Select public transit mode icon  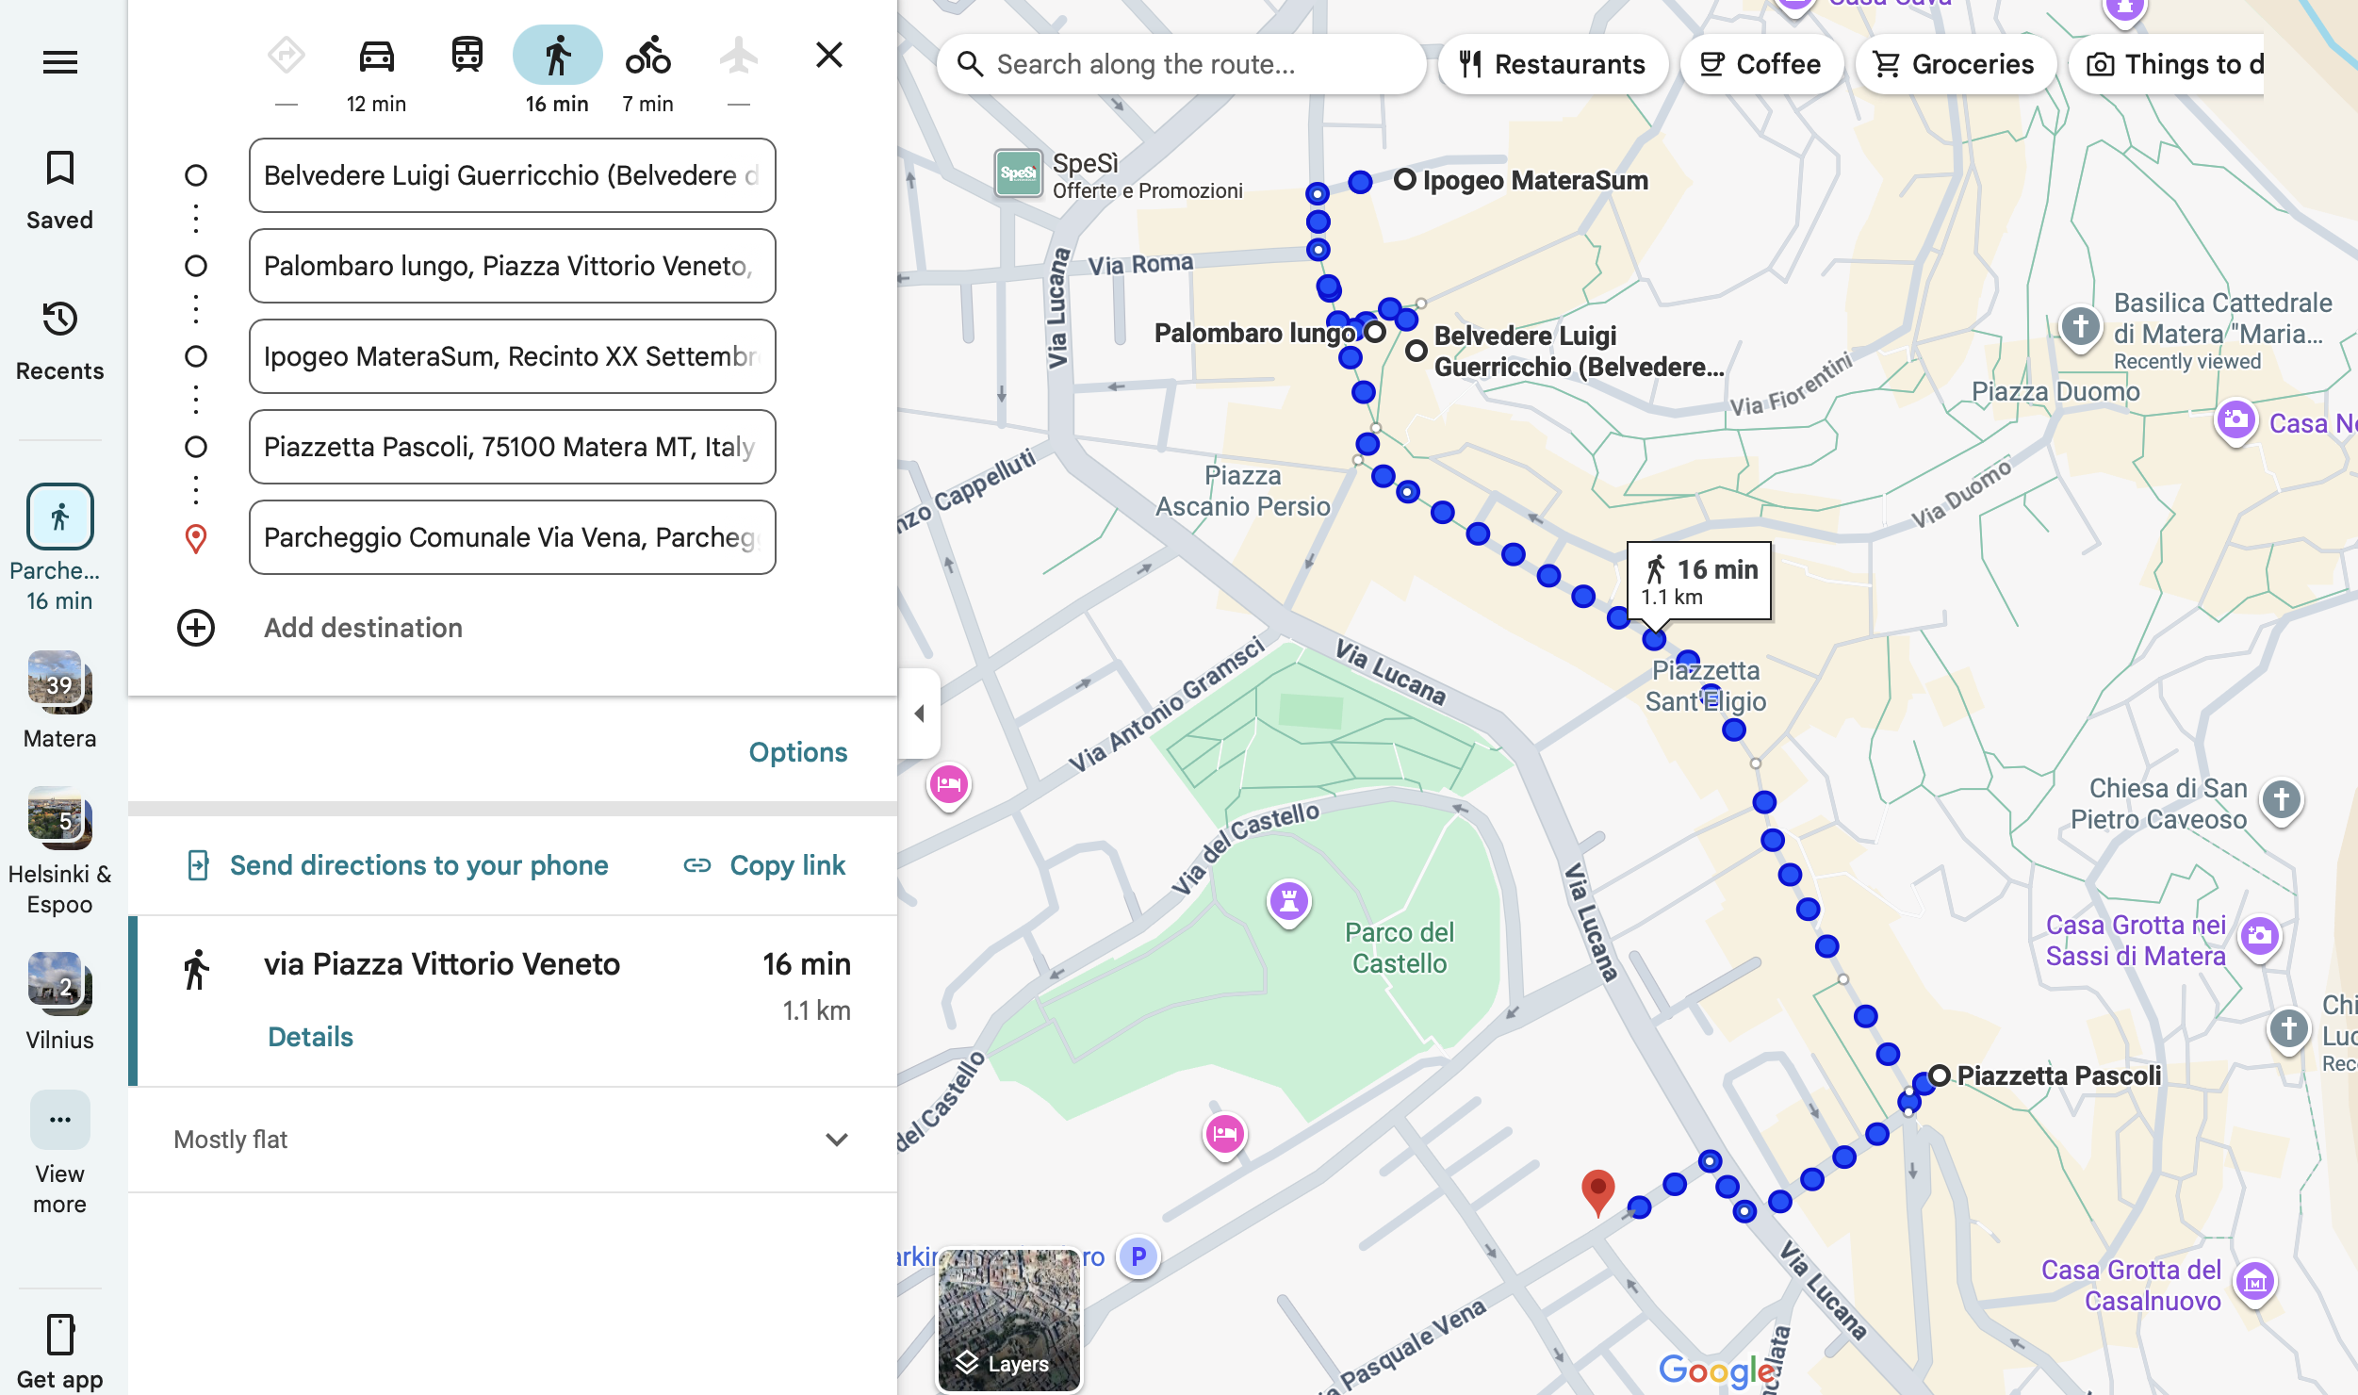[x=467, y=57]
